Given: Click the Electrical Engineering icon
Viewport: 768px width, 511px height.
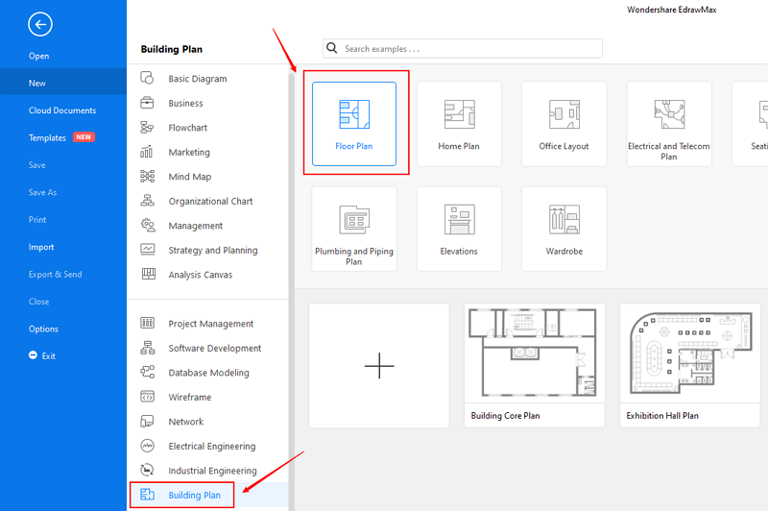Looking at the screenshot, I should tap(148, 446).
